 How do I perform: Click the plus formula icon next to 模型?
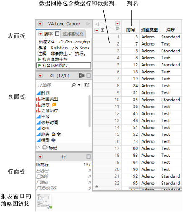tap(53, 140)
